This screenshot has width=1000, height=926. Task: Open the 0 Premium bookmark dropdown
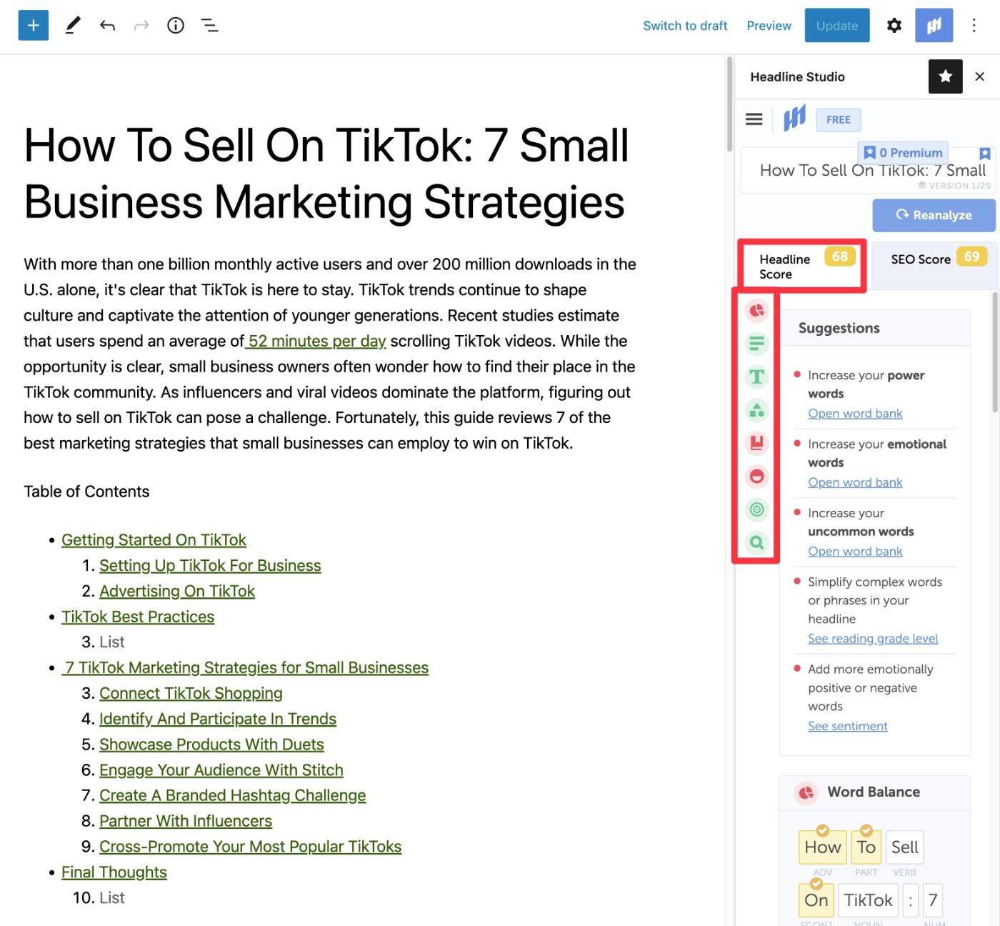(x=903, y=152)
